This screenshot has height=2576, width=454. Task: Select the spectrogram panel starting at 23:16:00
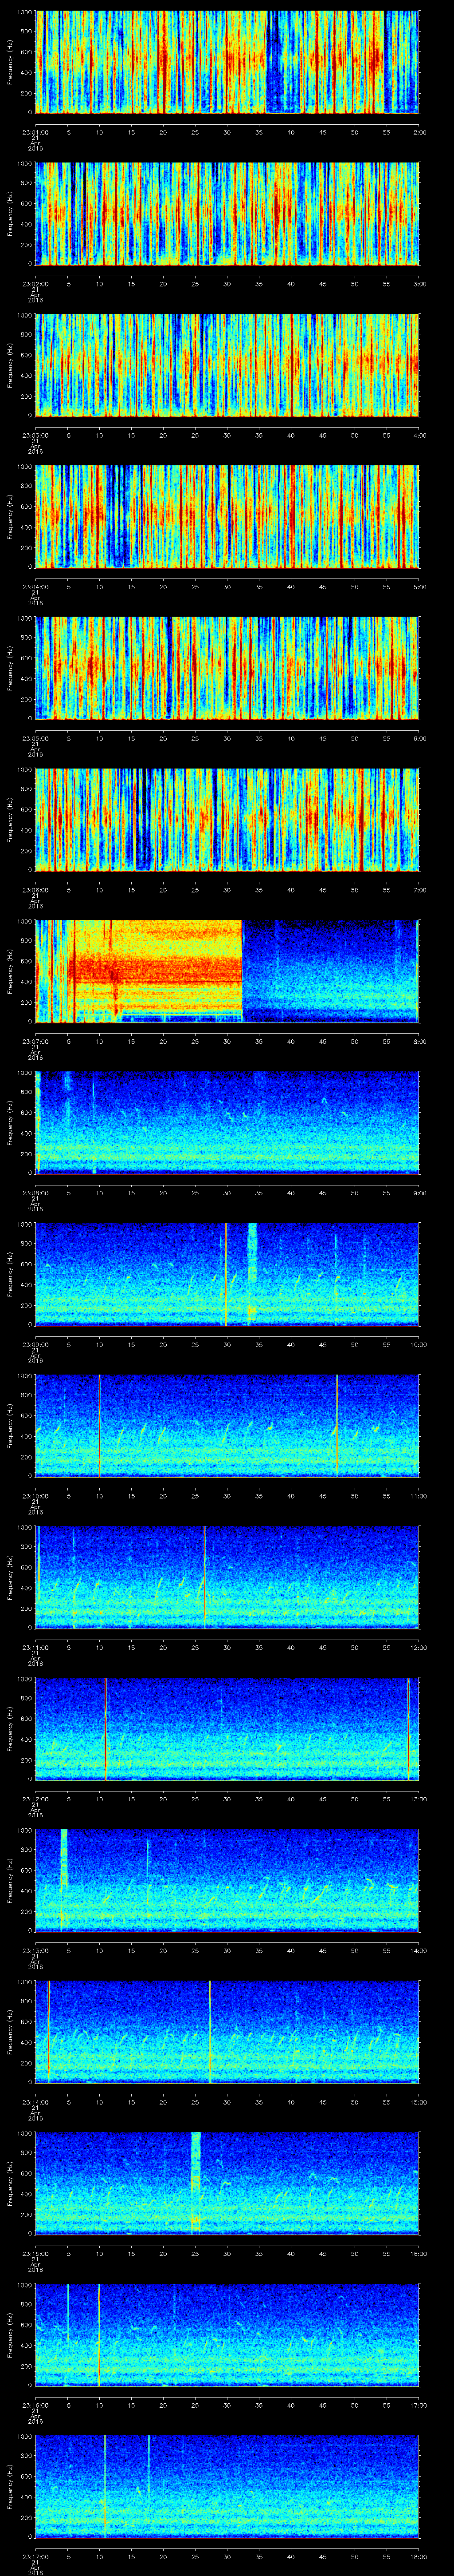(227, 2334)
